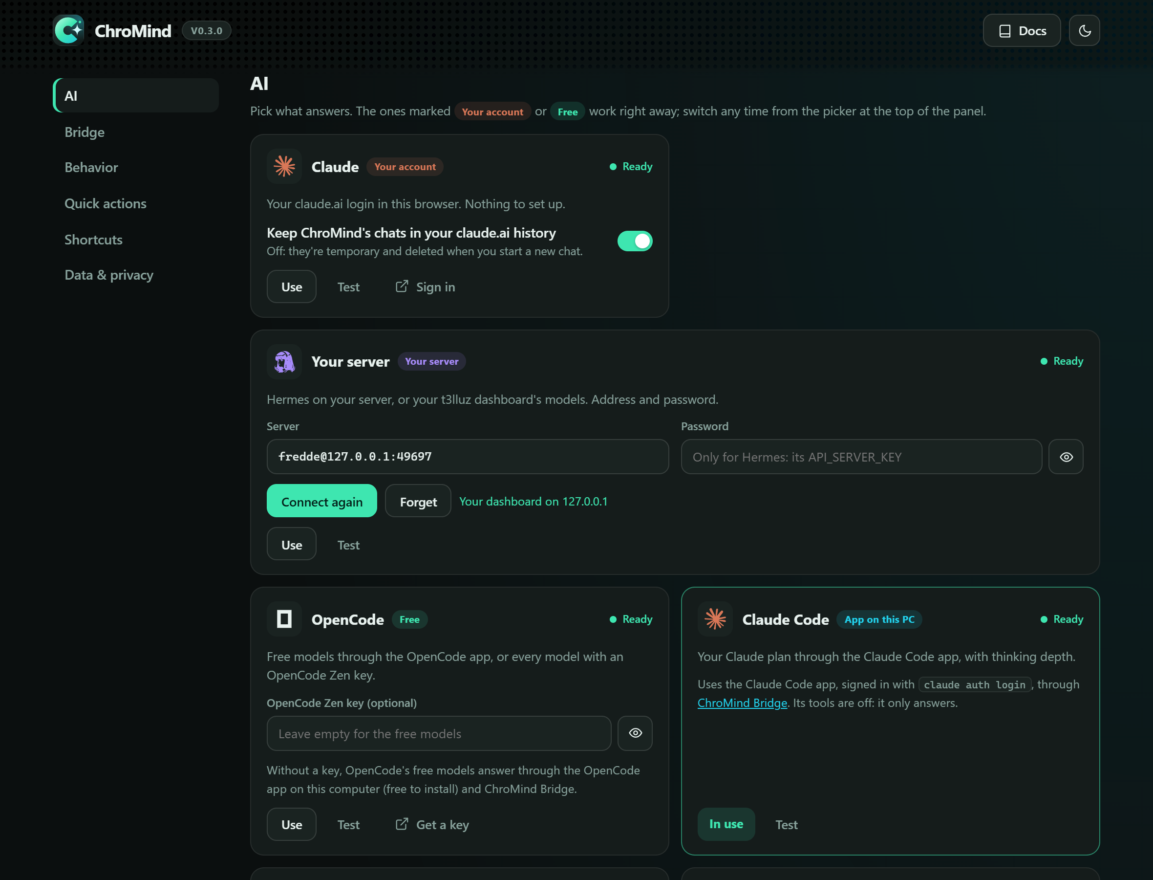
Task: Use the Your server provider
Action: (x=292, y=544)
